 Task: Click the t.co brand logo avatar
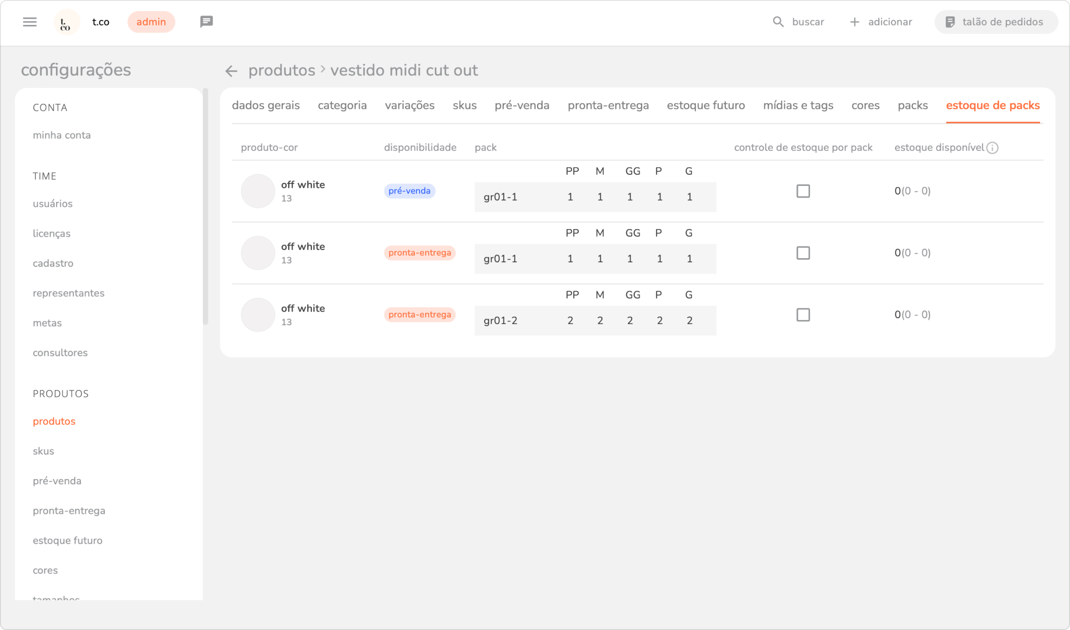coord(67,22)
